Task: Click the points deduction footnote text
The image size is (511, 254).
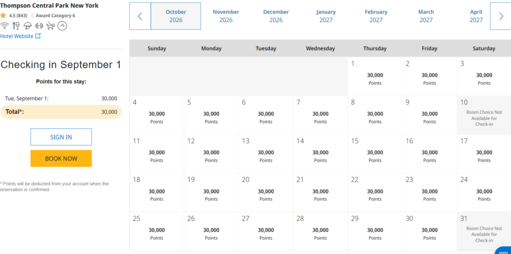Action: point(55,187)
